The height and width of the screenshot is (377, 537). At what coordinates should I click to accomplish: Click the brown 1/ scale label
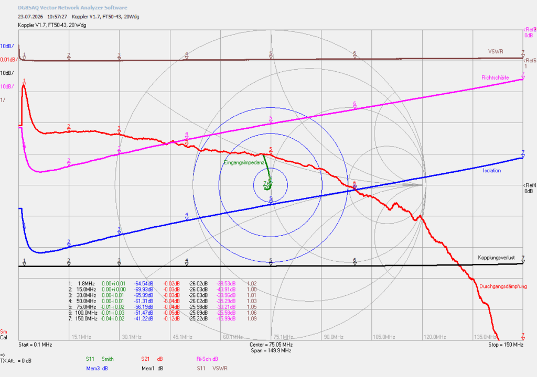tap(3, 100)
